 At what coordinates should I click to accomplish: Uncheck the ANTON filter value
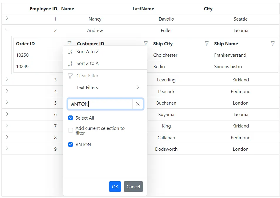coord(71,145)
